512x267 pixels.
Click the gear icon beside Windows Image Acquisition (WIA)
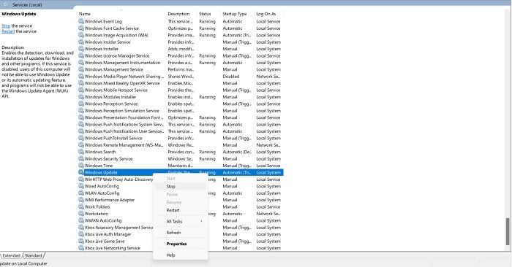tap(81, 35)
